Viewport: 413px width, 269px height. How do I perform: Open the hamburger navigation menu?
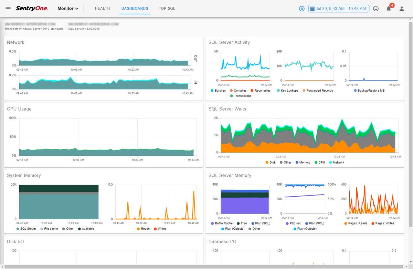pyautogui.click(x=8, y=9)
